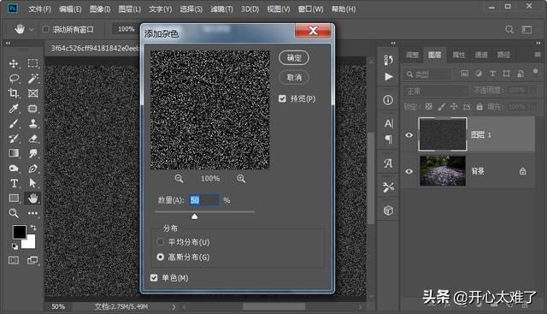Select the Horizontal Type tool
The height and width of the screenshot is (314, 547).
point(14,183)
